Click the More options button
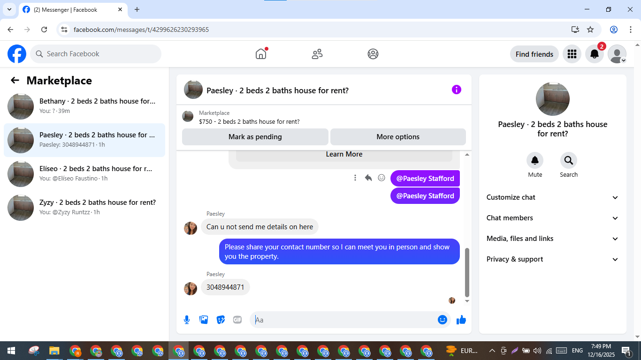 398,137
